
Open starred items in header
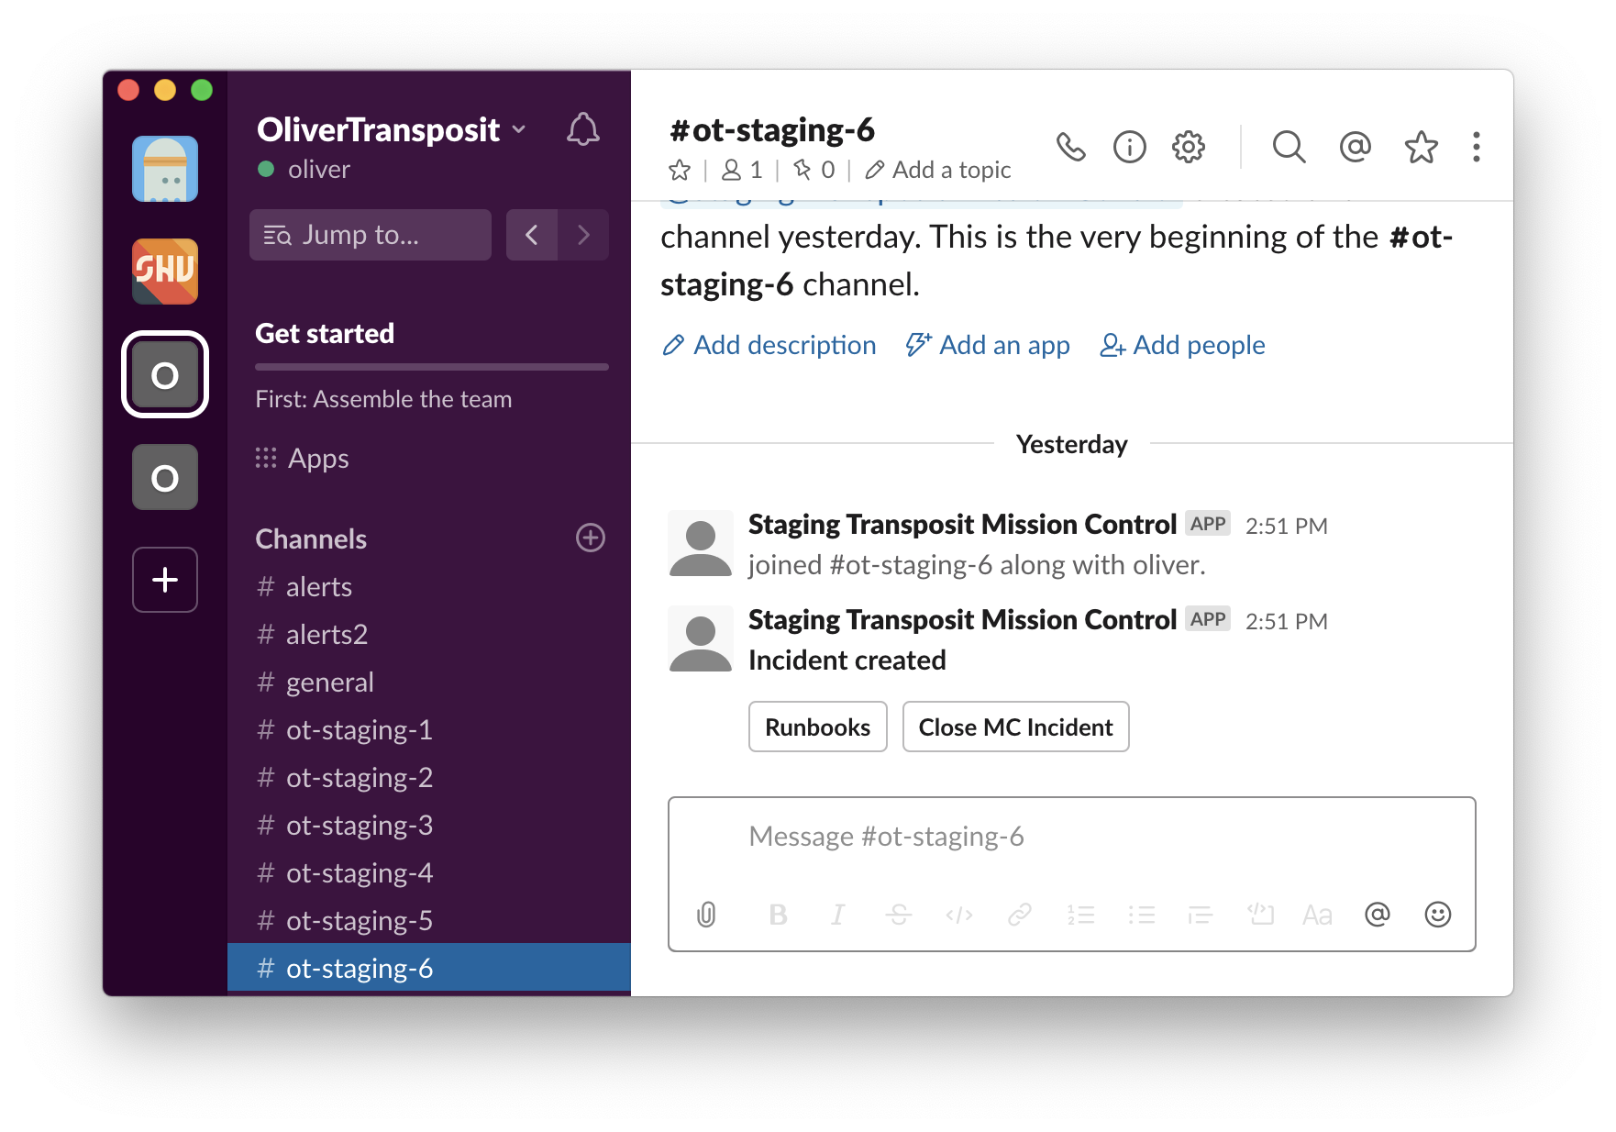click(1421, 147)
